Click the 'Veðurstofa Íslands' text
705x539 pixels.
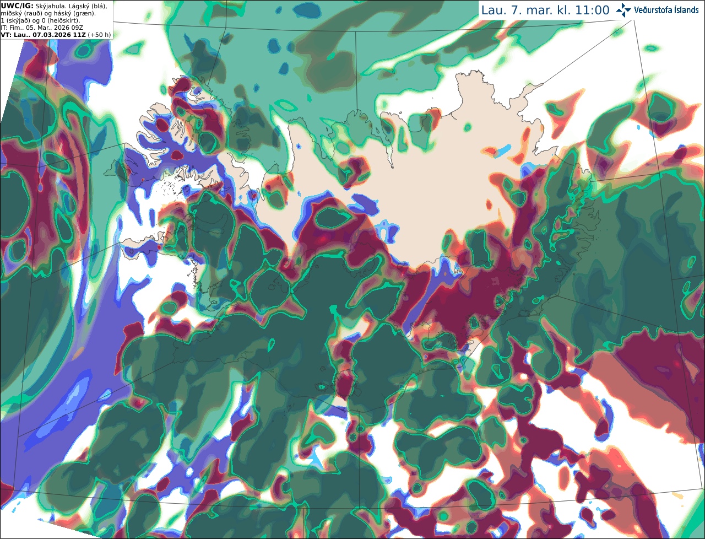pyautogui.click(x=666, y=10)
